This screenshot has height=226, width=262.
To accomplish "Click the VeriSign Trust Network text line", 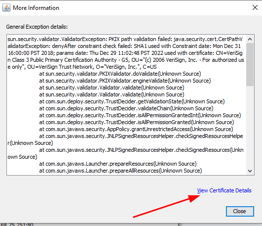I will [x=82, y=67].
